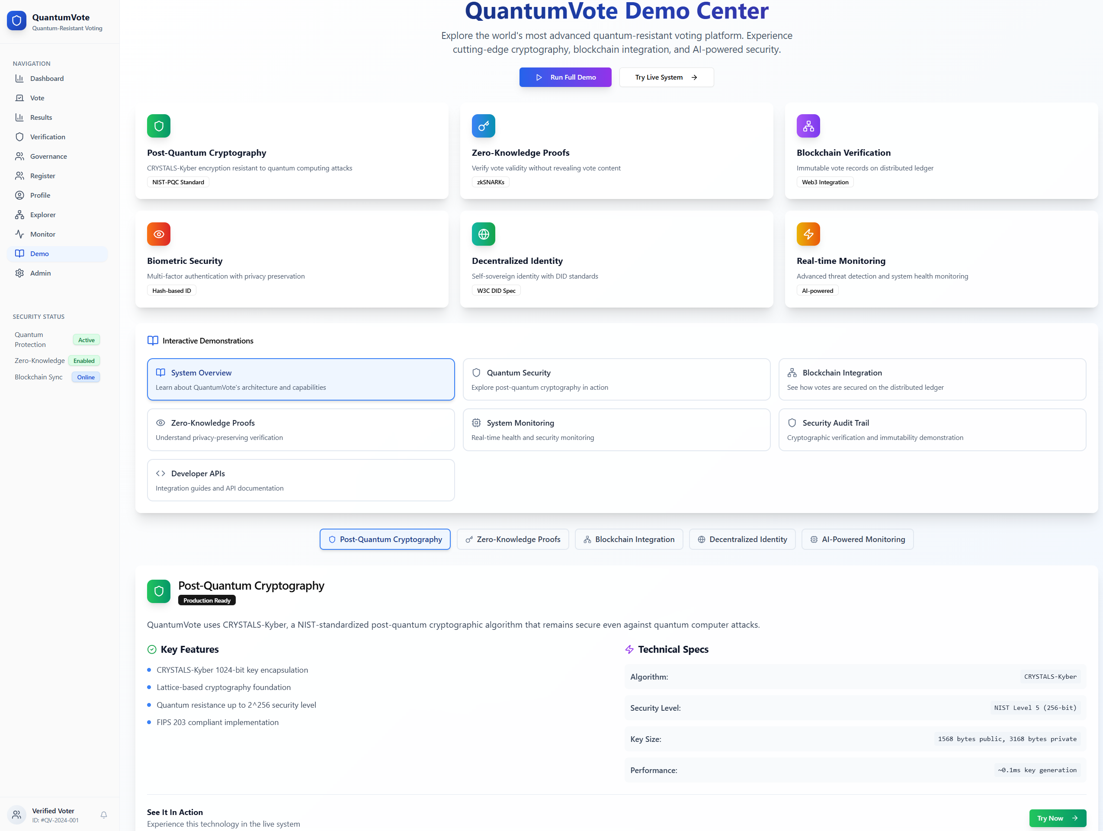Open the Governance page

[58, 156]
